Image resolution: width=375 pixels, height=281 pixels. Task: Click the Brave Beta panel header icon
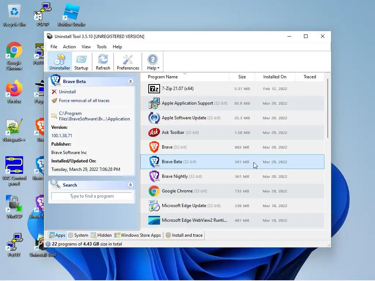[56, 80]
